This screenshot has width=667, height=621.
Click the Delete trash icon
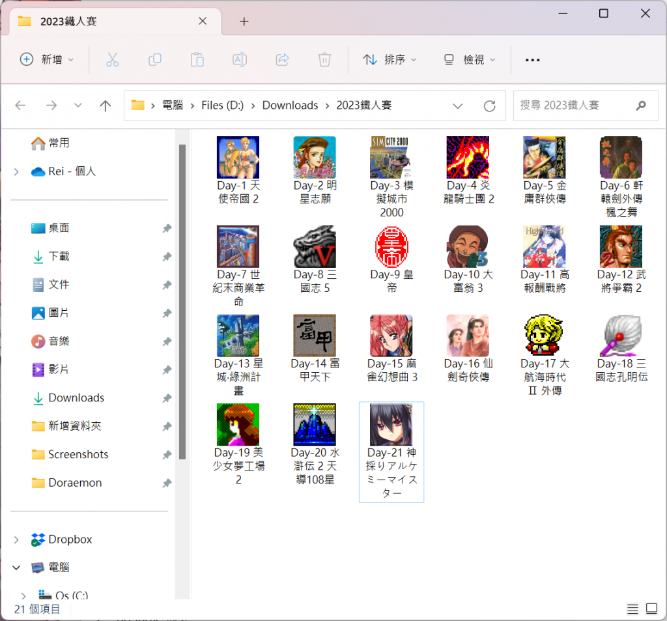[324, 59]
